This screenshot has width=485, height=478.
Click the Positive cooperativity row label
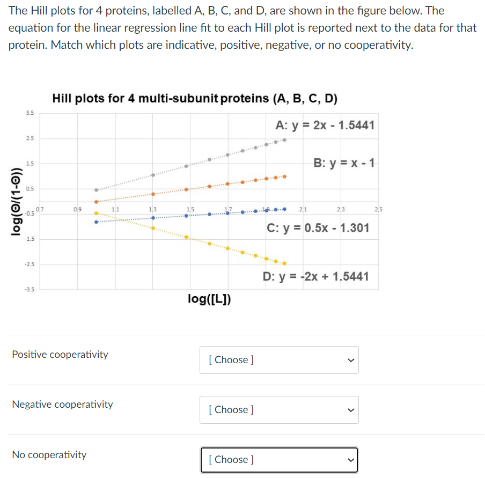point(60,355)
